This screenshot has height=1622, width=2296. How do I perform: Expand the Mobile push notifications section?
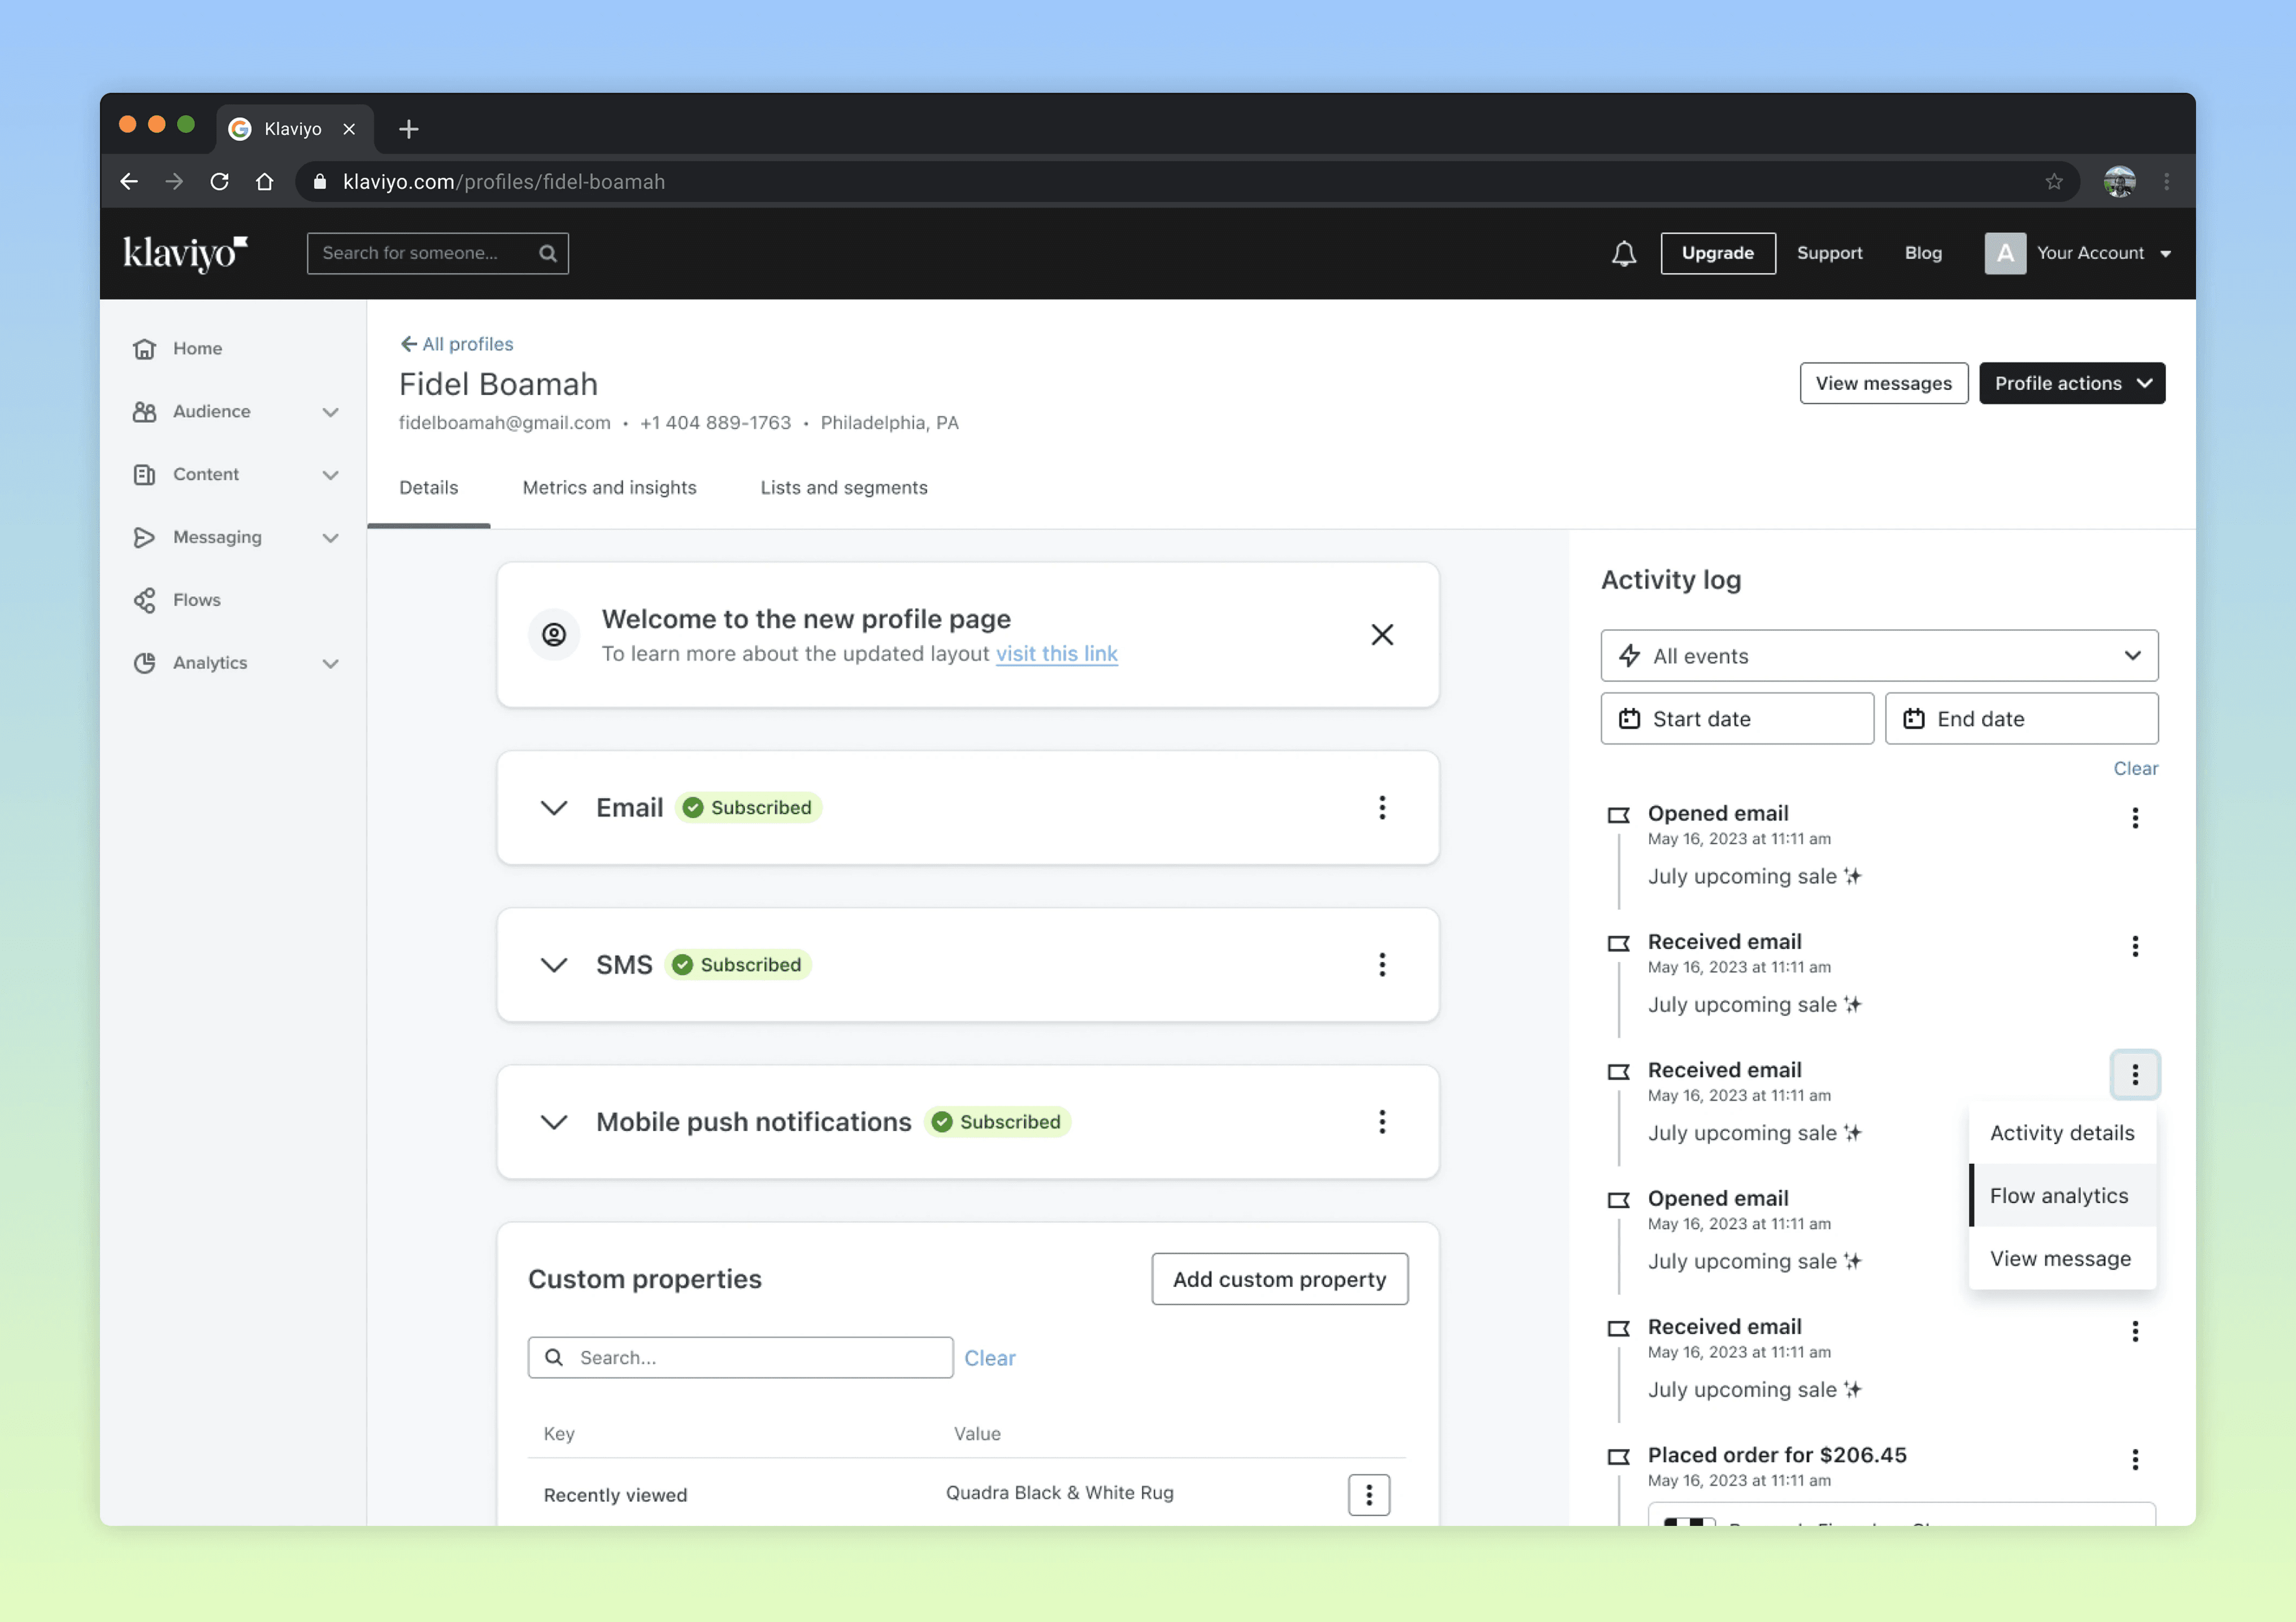tap(554, 1122)
